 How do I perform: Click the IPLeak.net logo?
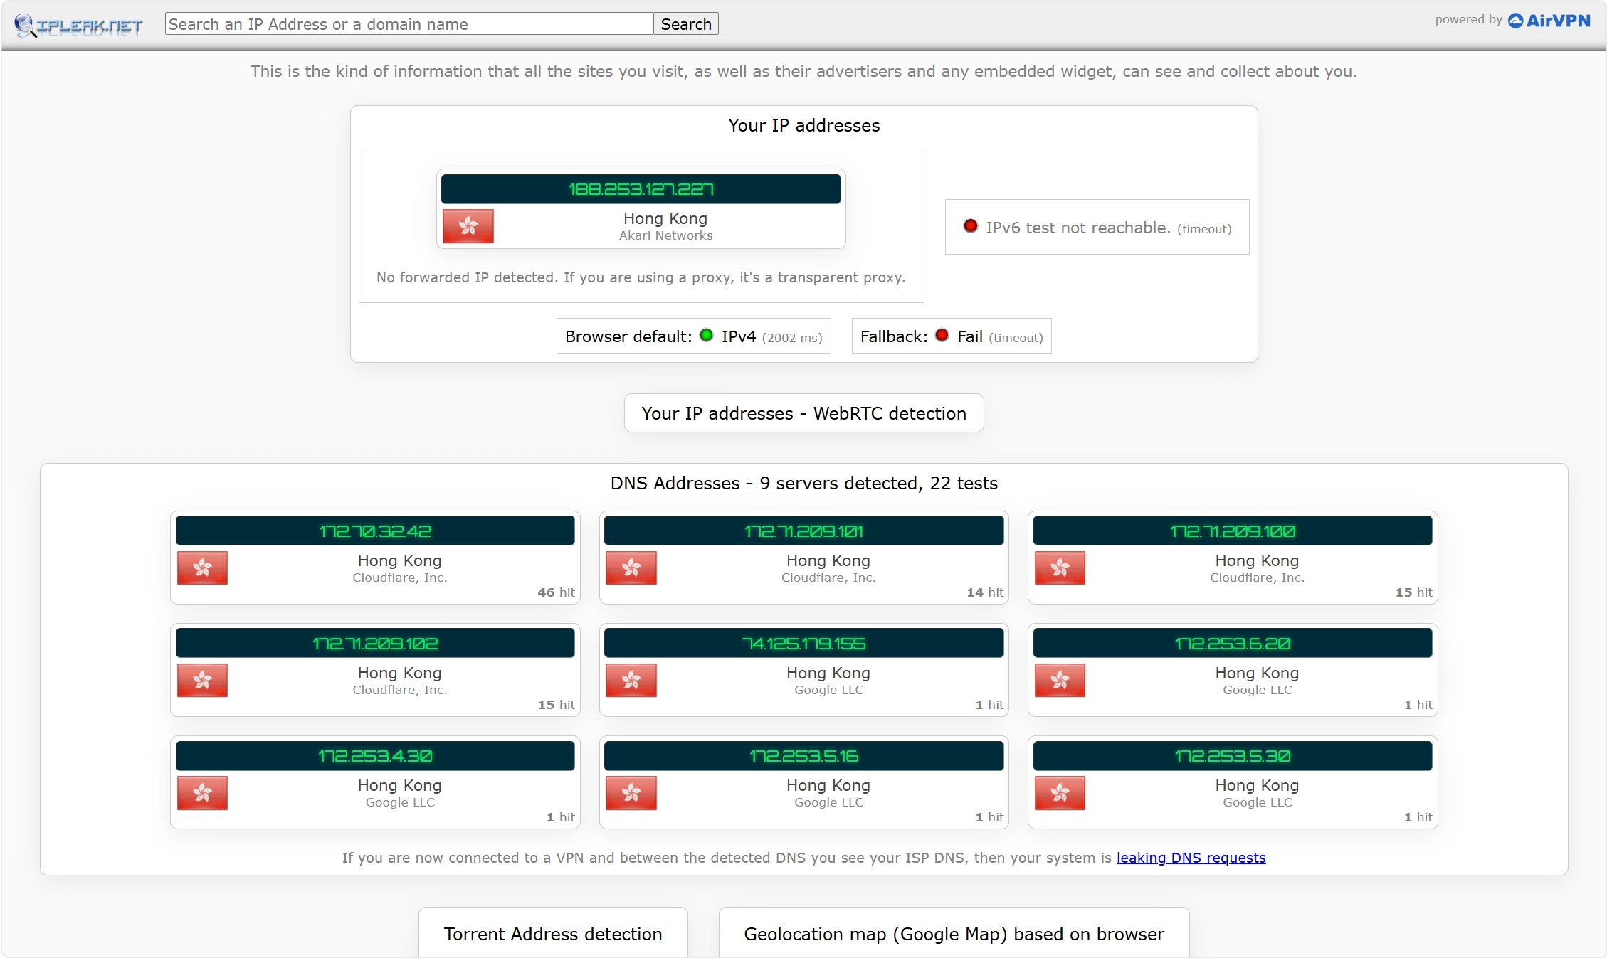78,25
